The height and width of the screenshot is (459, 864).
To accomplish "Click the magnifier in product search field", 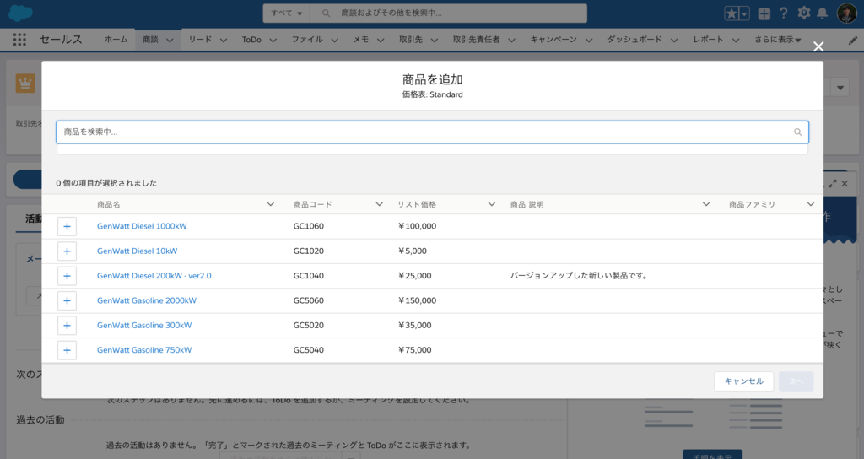I will point(797,132).
